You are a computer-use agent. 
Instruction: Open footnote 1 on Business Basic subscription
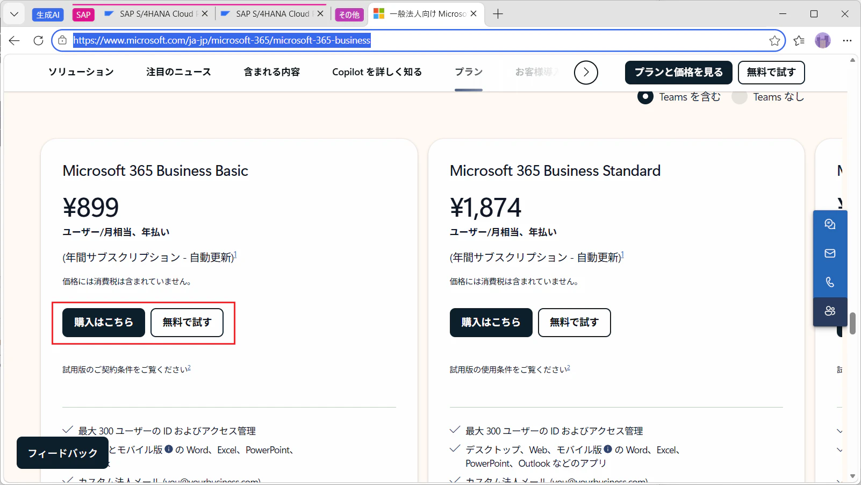click(235, 255)
